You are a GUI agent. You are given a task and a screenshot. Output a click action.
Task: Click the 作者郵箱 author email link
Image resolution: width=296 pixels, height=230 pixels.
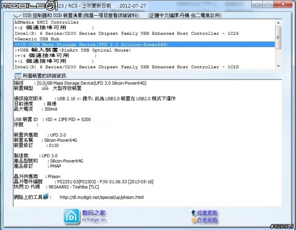[207, 220]
